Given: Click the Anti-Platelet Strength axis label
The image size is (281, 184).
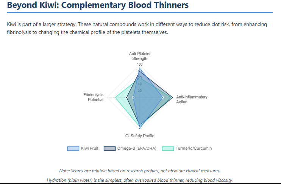Looking at the screenshot, I should click(140, 56).
